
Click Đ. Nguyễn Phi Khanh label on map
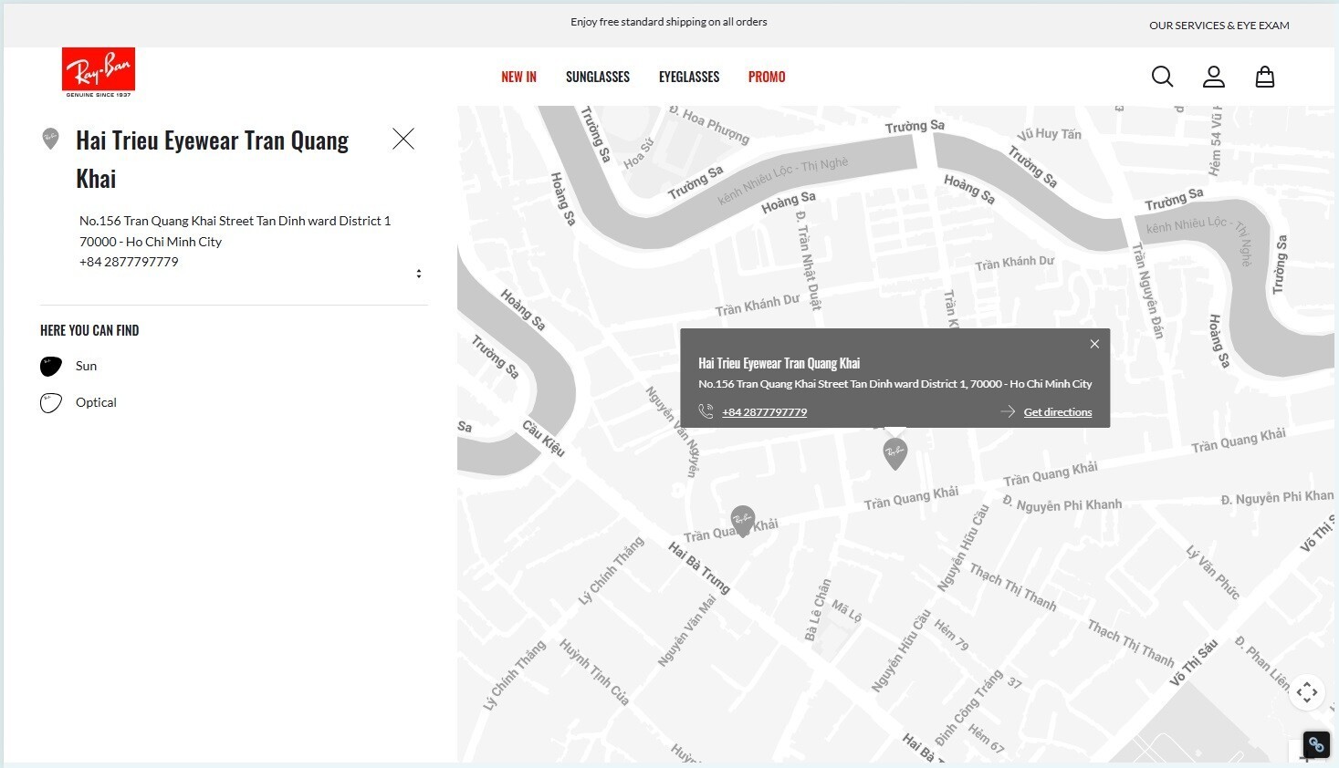[1062, 503]
